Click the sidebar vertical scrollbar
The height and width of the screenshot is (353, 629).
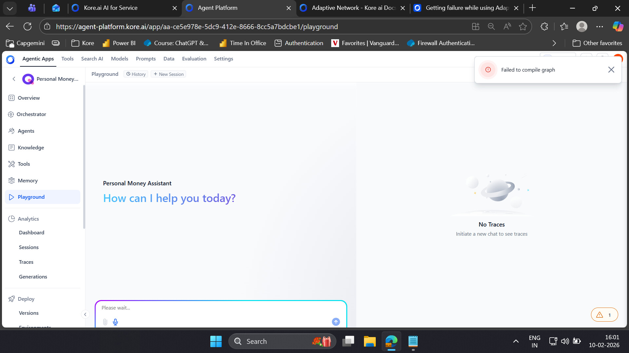coord(84,157)
